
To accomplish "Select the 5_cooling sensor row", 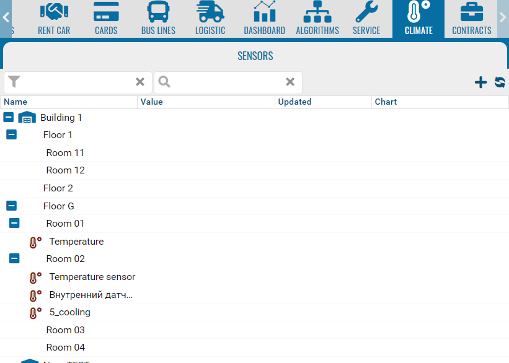I will point(70,312).
